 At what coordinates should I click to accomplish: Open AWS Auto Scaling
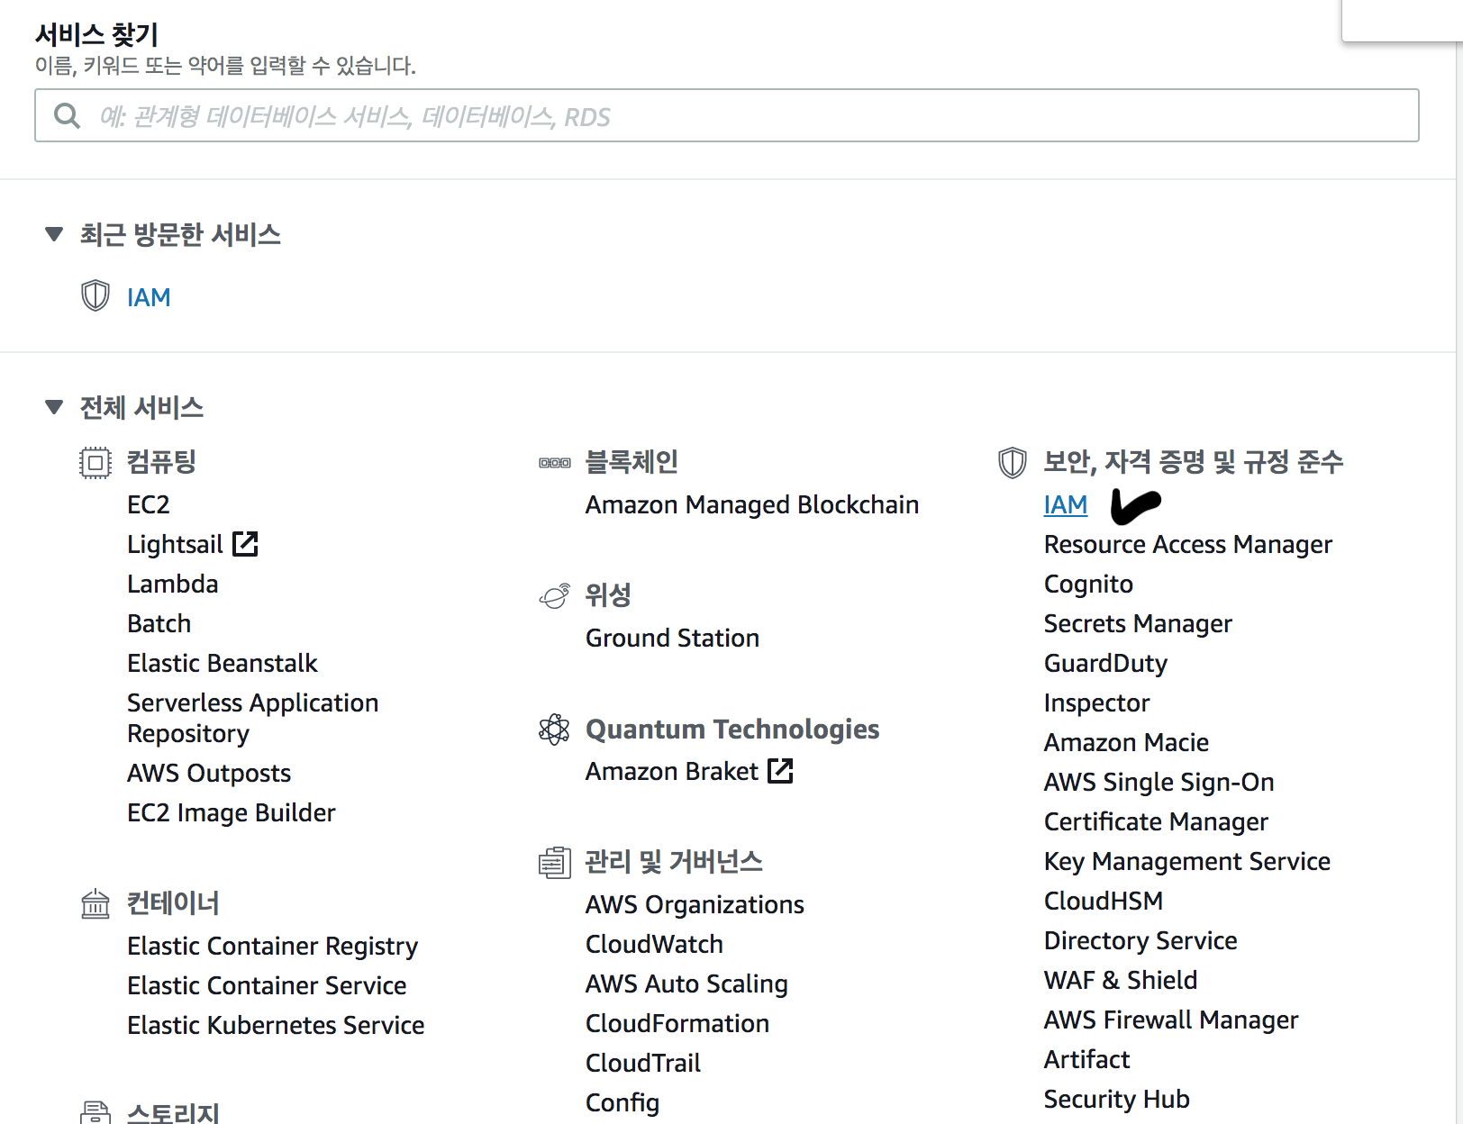(x=686, y=984)
